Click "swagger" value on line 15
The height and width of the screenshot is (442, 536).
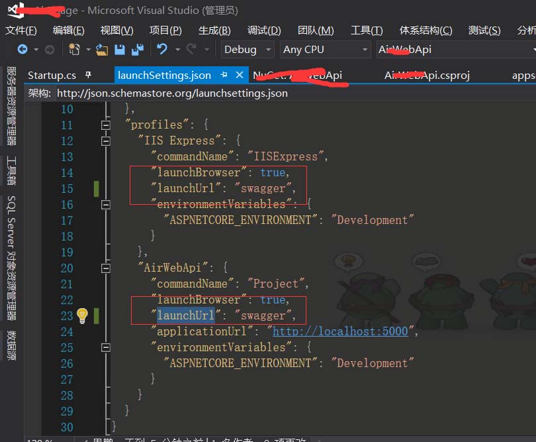263,188
